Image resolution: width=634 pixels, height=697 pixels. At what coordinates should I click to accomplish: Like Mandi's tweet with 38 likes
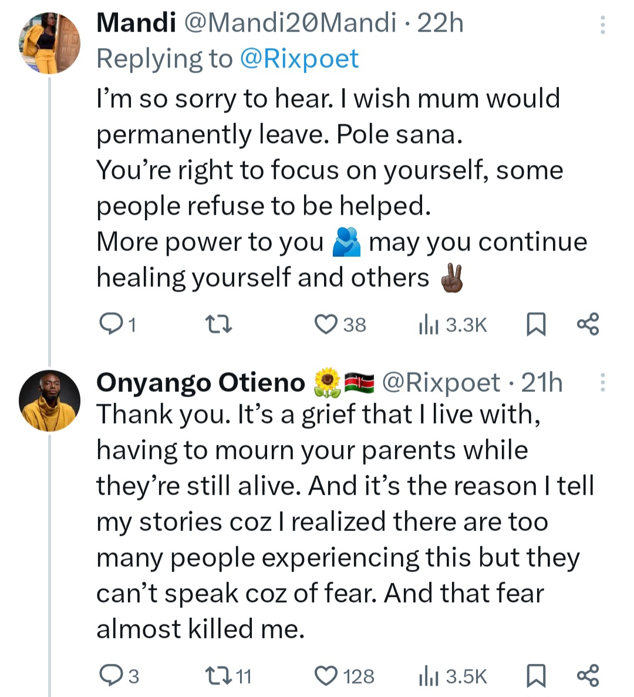tap(326, 324)
